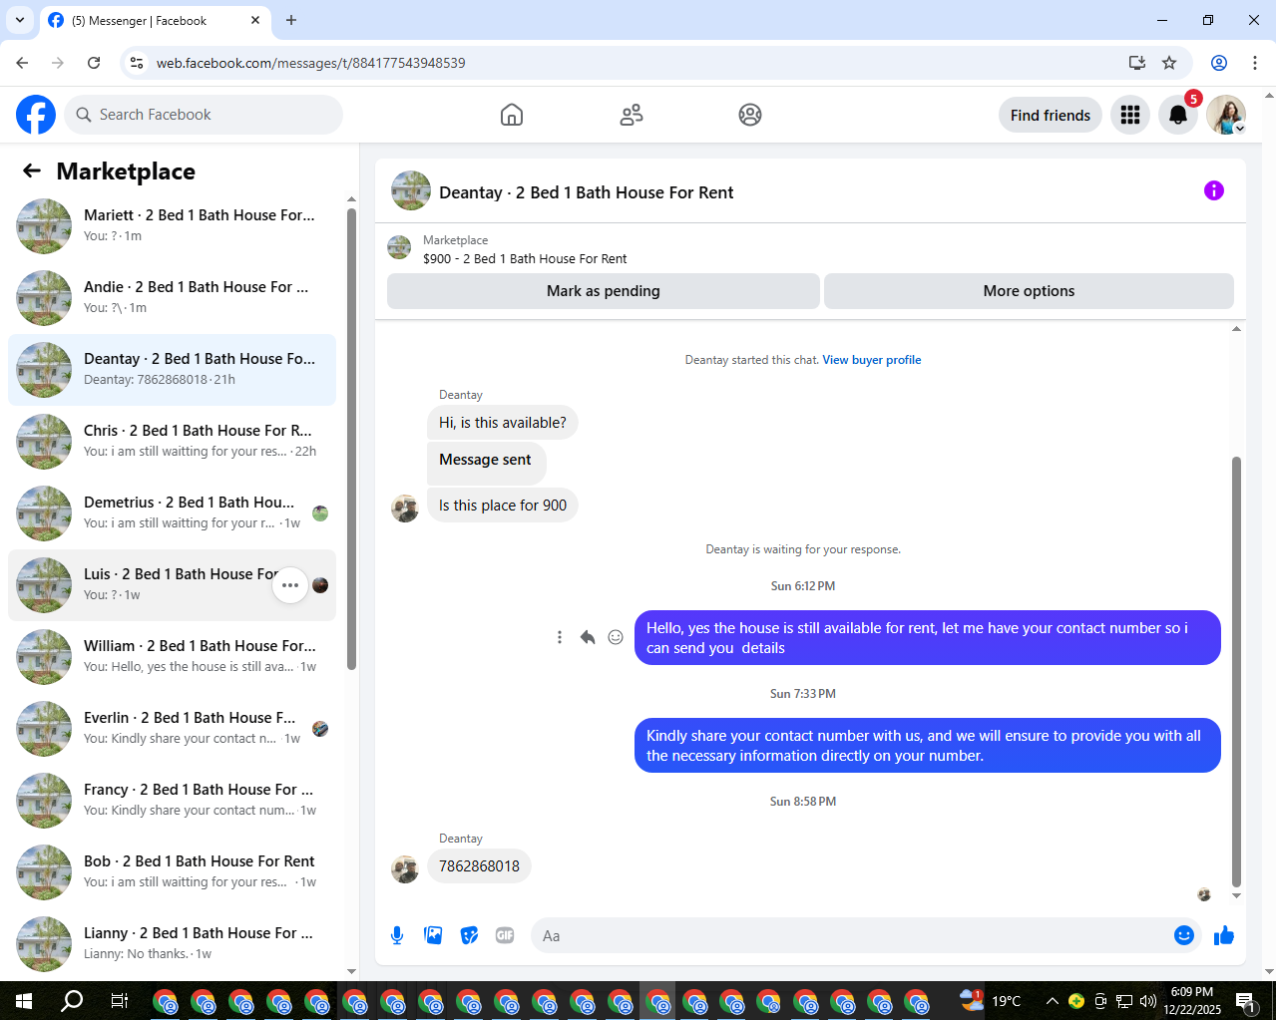Open tab search dropdown arrow
Image resolution: width=1276 pixels, height=1020 pixels.
[x=19, y=20]
